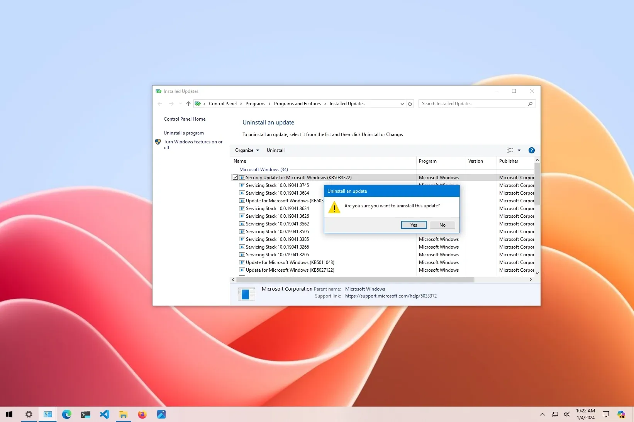634x422 pixels.
Task: Select Programs and Features in the breadcrumb
Action: coord(297,104)
